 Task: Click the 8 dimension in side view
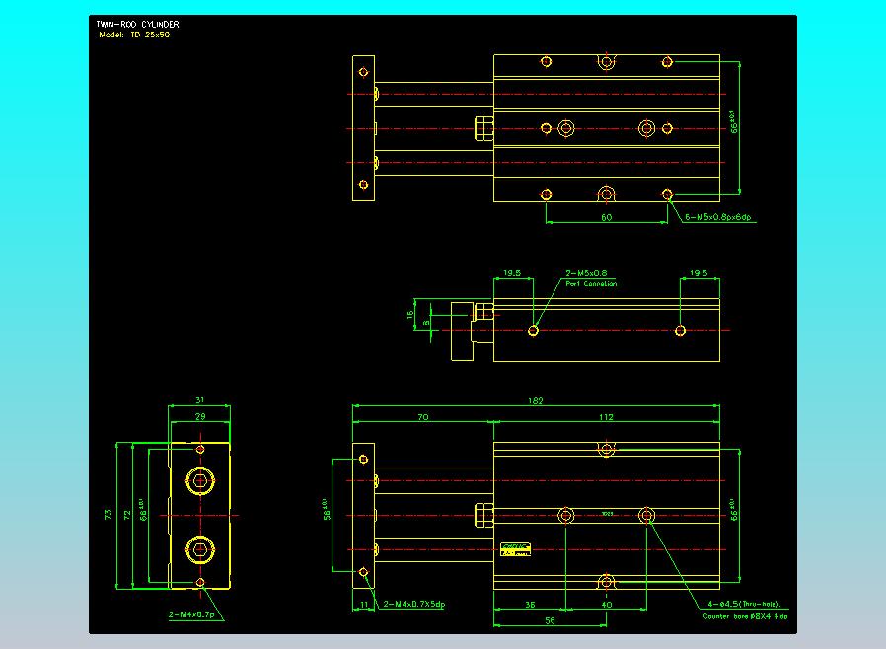click(x=426, y=323)
